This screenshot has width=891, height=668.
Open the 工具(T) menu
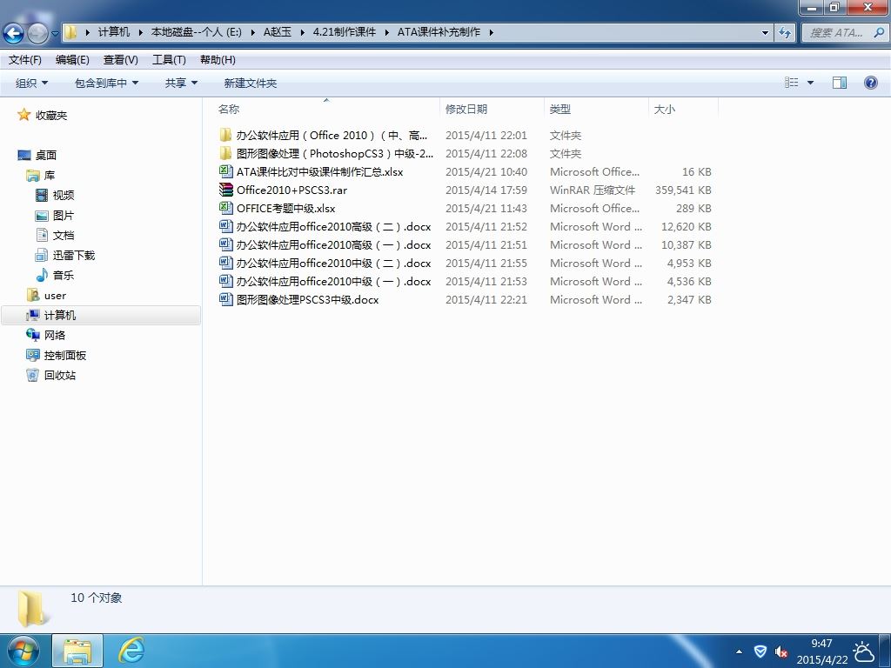click(169, 60)
